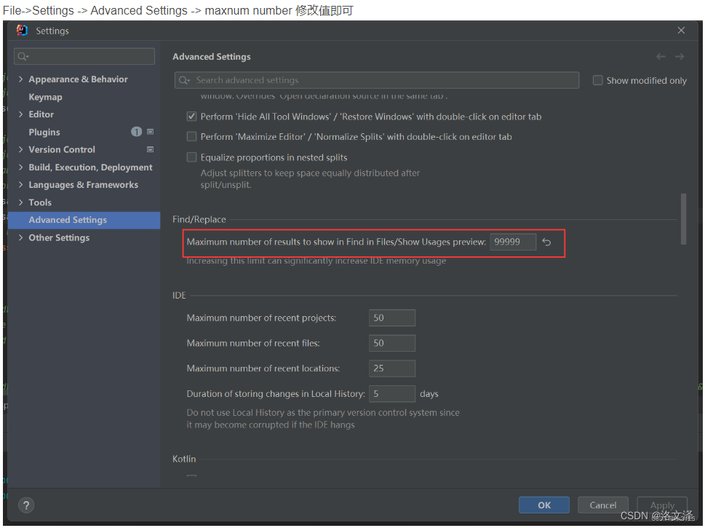The height and width of the screenshot is (528, 705).
Task: Click the OK button
Action: tap(544, 505)
